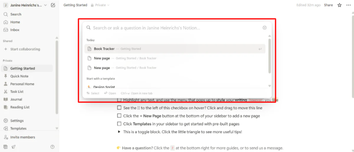
Task: Click the sidebar scroll down arrow
Action: [57, 128]
